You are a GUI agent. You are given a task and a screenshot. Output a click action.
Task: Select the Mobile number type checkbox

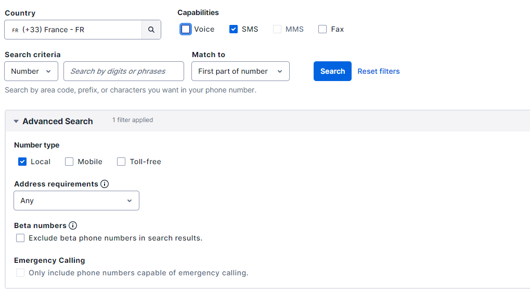click(69, 162)
